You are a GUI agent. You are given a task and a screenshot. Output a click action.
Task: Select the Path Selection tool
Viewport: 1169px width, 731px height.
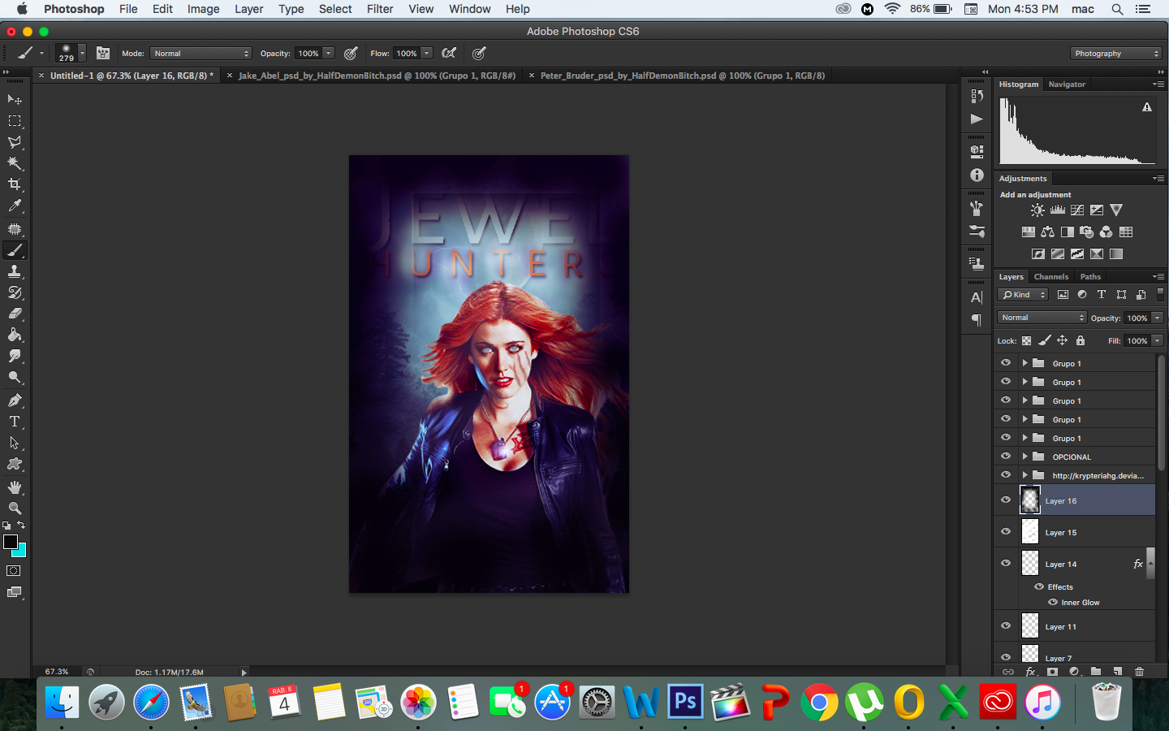(15, 443)
